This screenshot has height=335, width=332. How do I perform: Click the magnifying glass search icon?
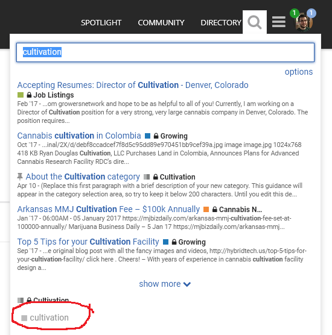tap(254, 22)
